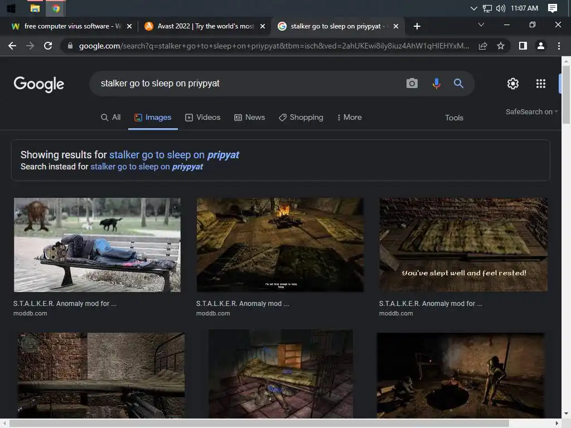The image size is (571, 428).
Task: Open File Explorer from taskbar
Action: pyautogui.click(x=35, y=8)
